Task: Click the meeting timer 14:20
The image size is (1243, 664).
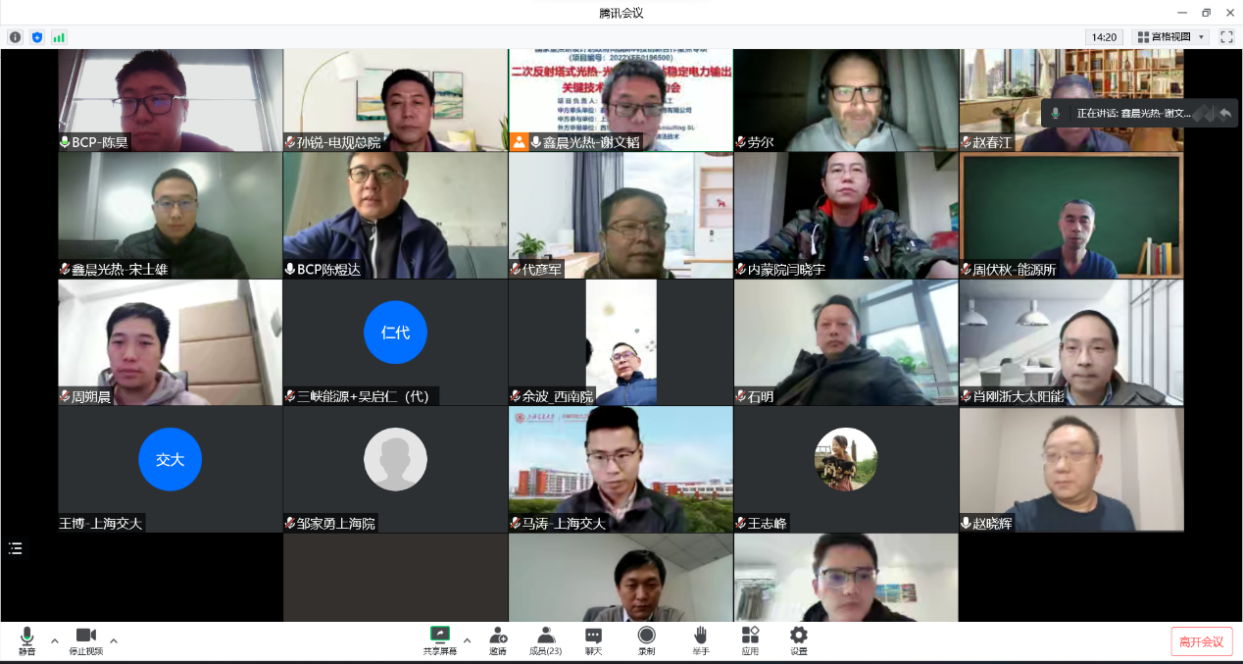Action: pos(1104,37)
